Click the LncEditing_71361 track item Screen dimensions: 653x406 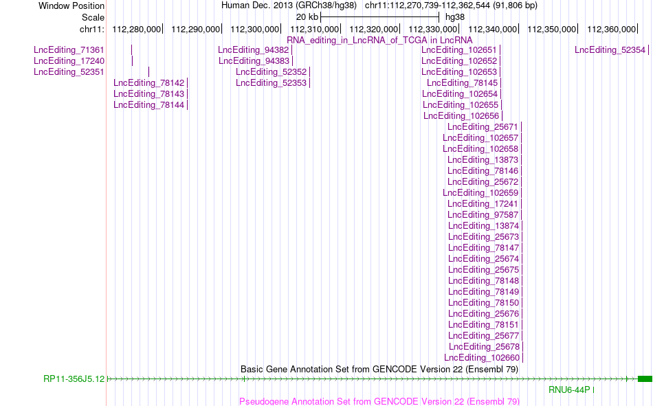69,50
